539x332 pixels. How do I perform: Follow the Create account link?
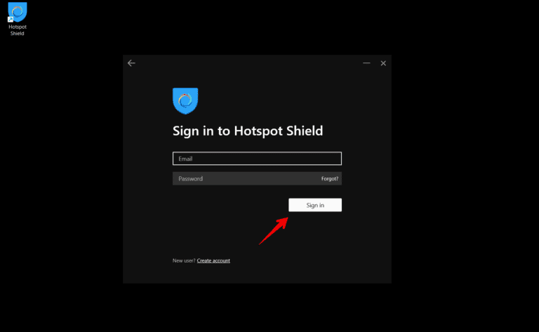pos(213,260)
